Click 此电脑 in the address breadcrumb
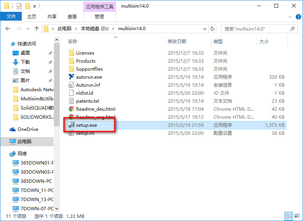Image resolution: width=303 pixels, height=221 pixels. (x=65, y=29)
